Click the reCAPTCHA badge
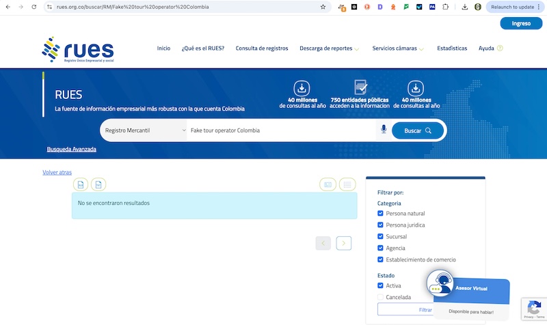Viewport: 547px width, 325px height. tap(534, 309)
